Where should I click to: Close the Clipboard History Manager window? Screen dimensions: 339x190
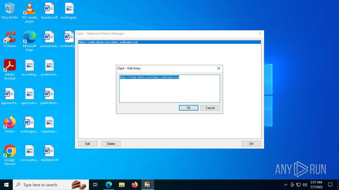pos(260,34)
